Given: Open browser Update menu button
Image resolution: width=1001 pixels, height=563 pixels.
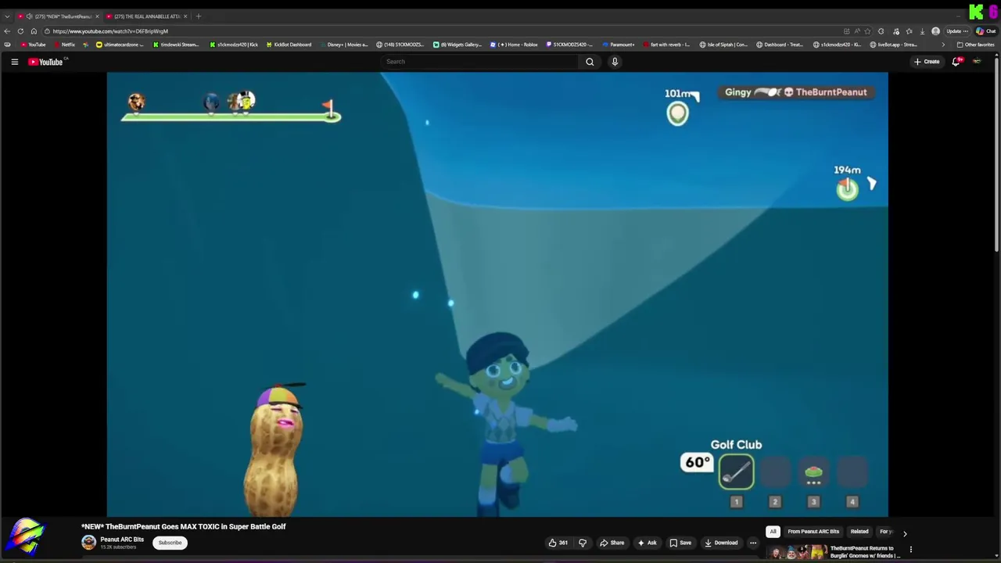Looking at the screenshot, I should pos(957,31).
